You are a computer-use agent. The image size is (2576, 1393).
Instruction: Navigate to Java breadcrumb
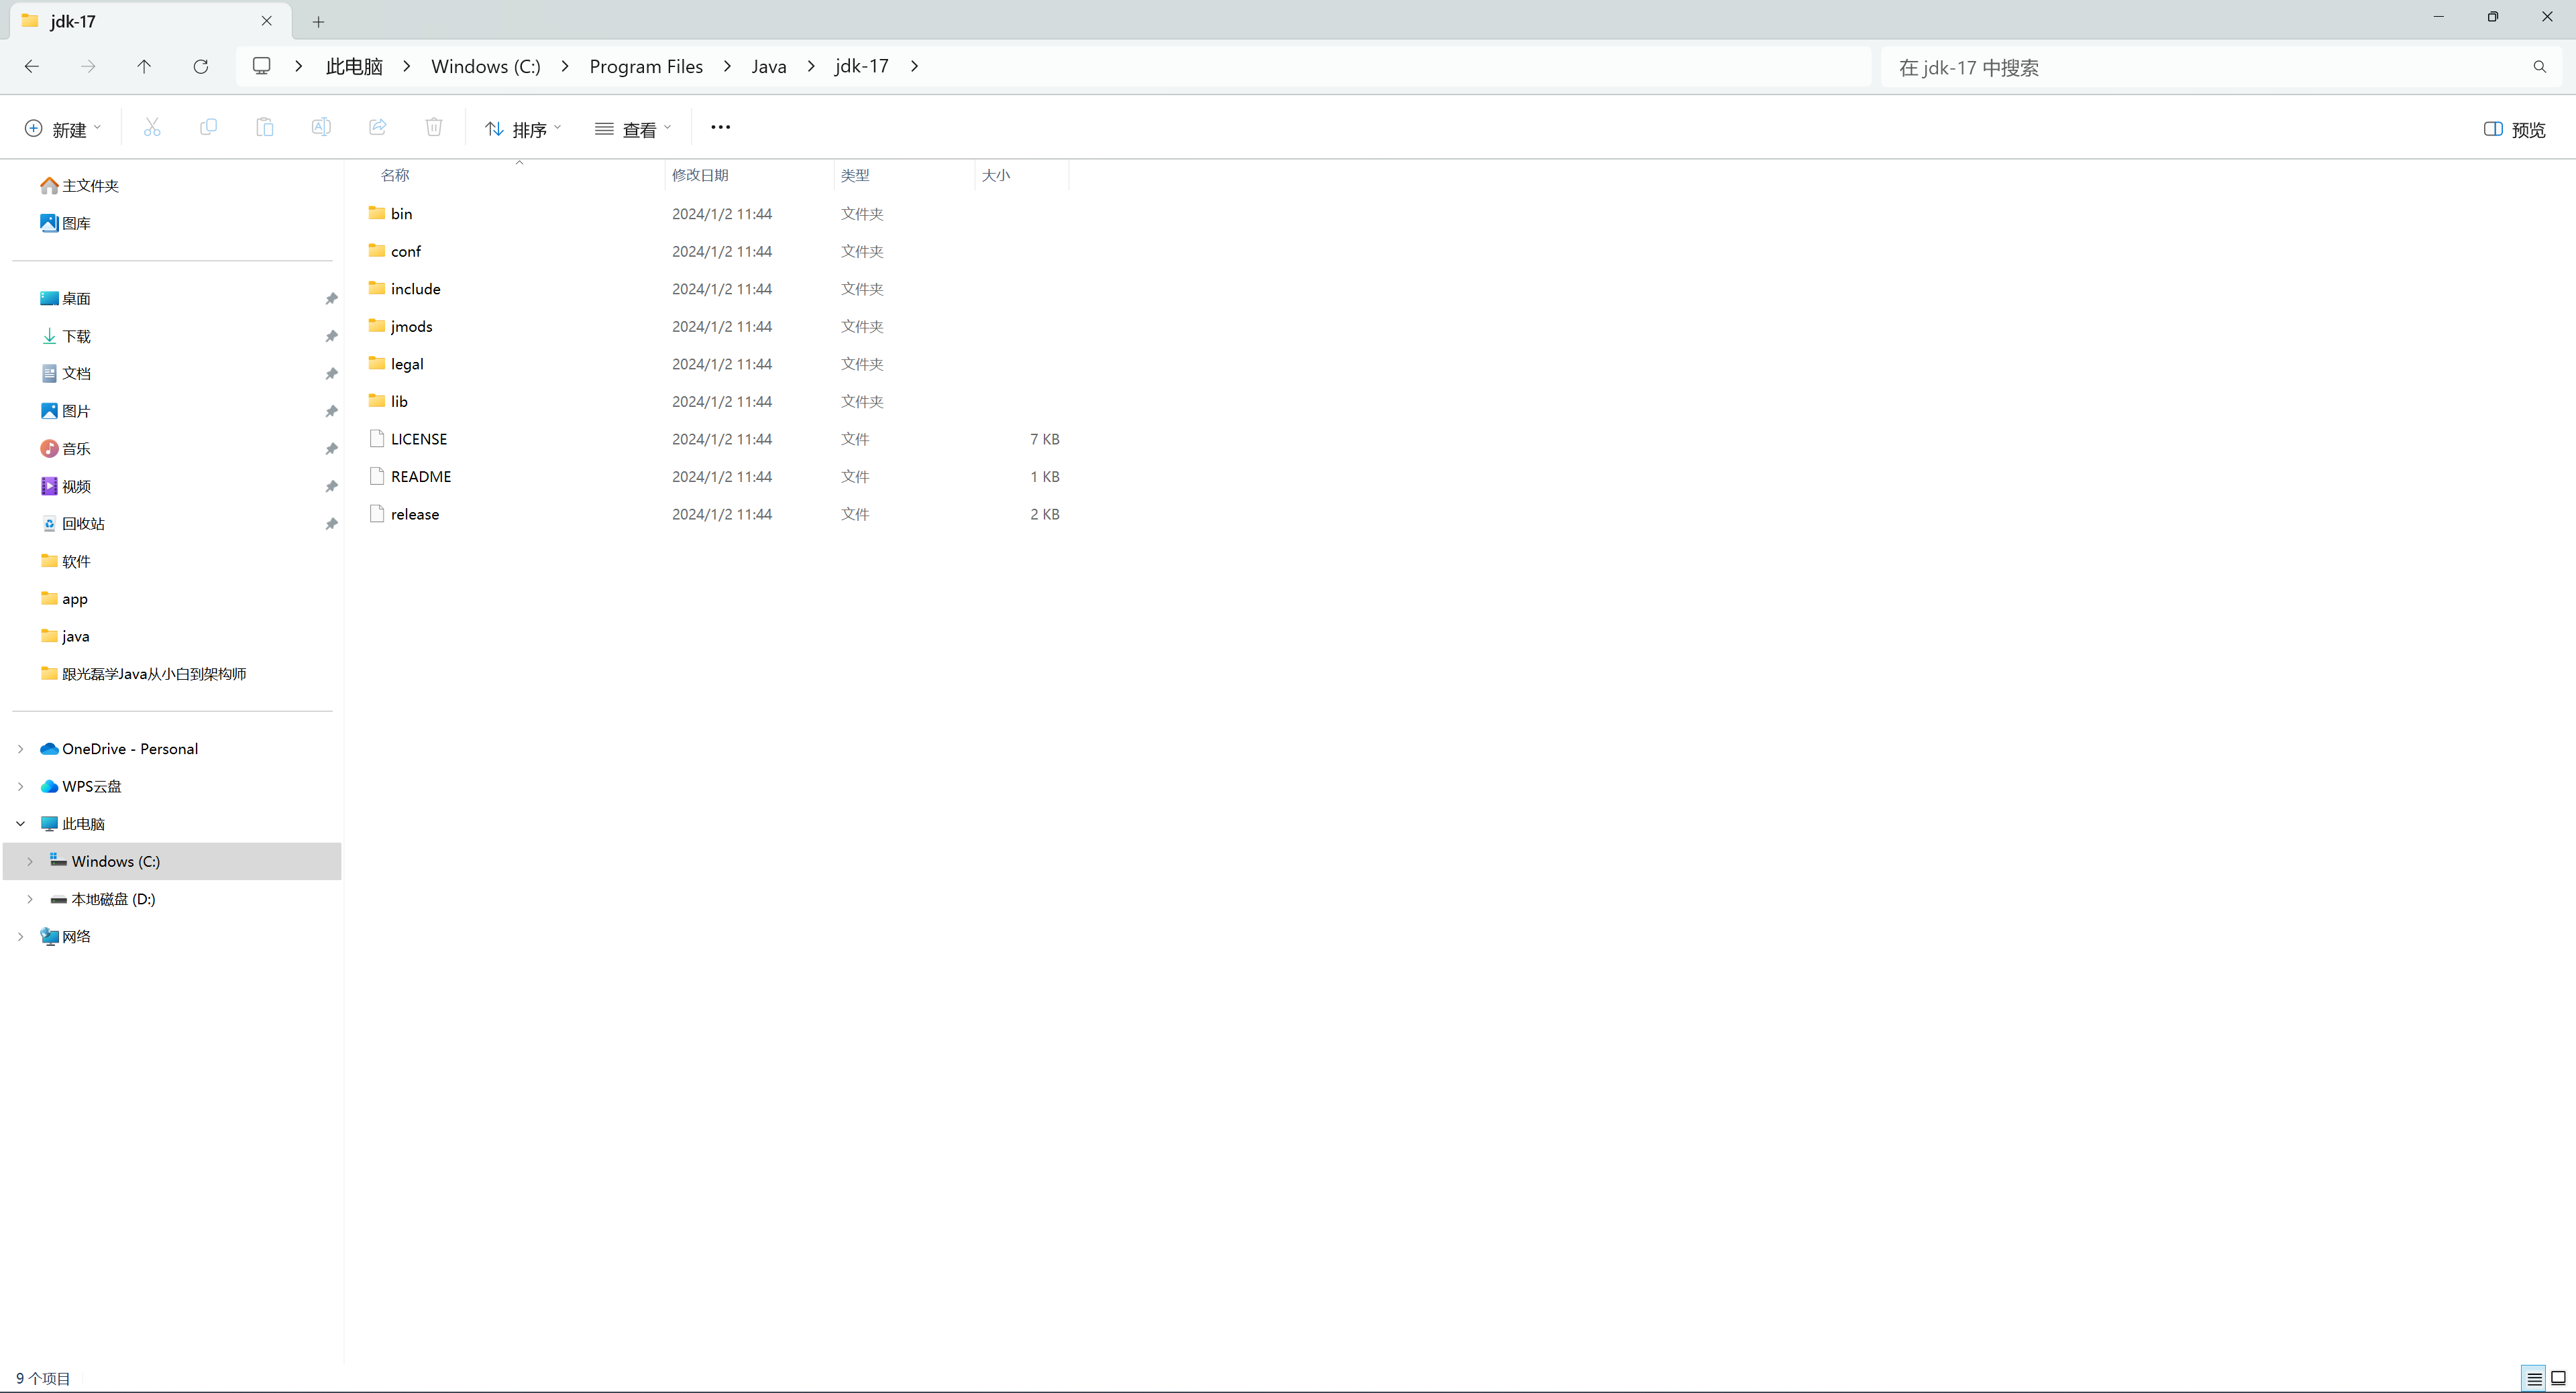pyautogui.click(x=769, y=66)
